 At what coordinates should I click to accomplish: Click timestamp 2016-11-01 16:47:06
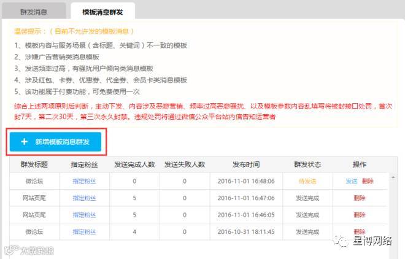246,198
